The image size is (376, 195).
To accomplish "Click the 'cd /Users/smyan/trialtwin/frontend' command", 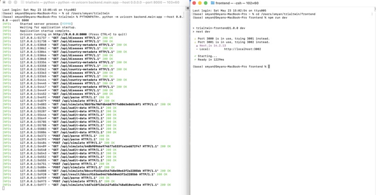I will coord(254,14).
